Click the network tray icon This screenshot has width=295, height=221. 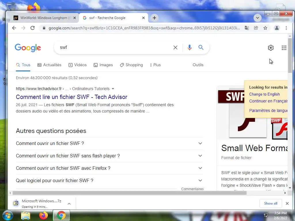tap(266, 215)
